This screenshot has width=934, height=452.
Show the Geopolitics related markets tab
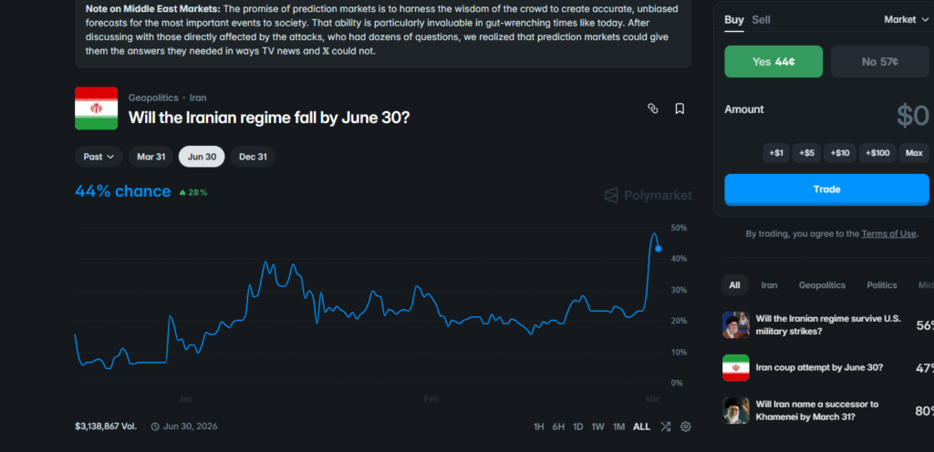click(822, 285)
